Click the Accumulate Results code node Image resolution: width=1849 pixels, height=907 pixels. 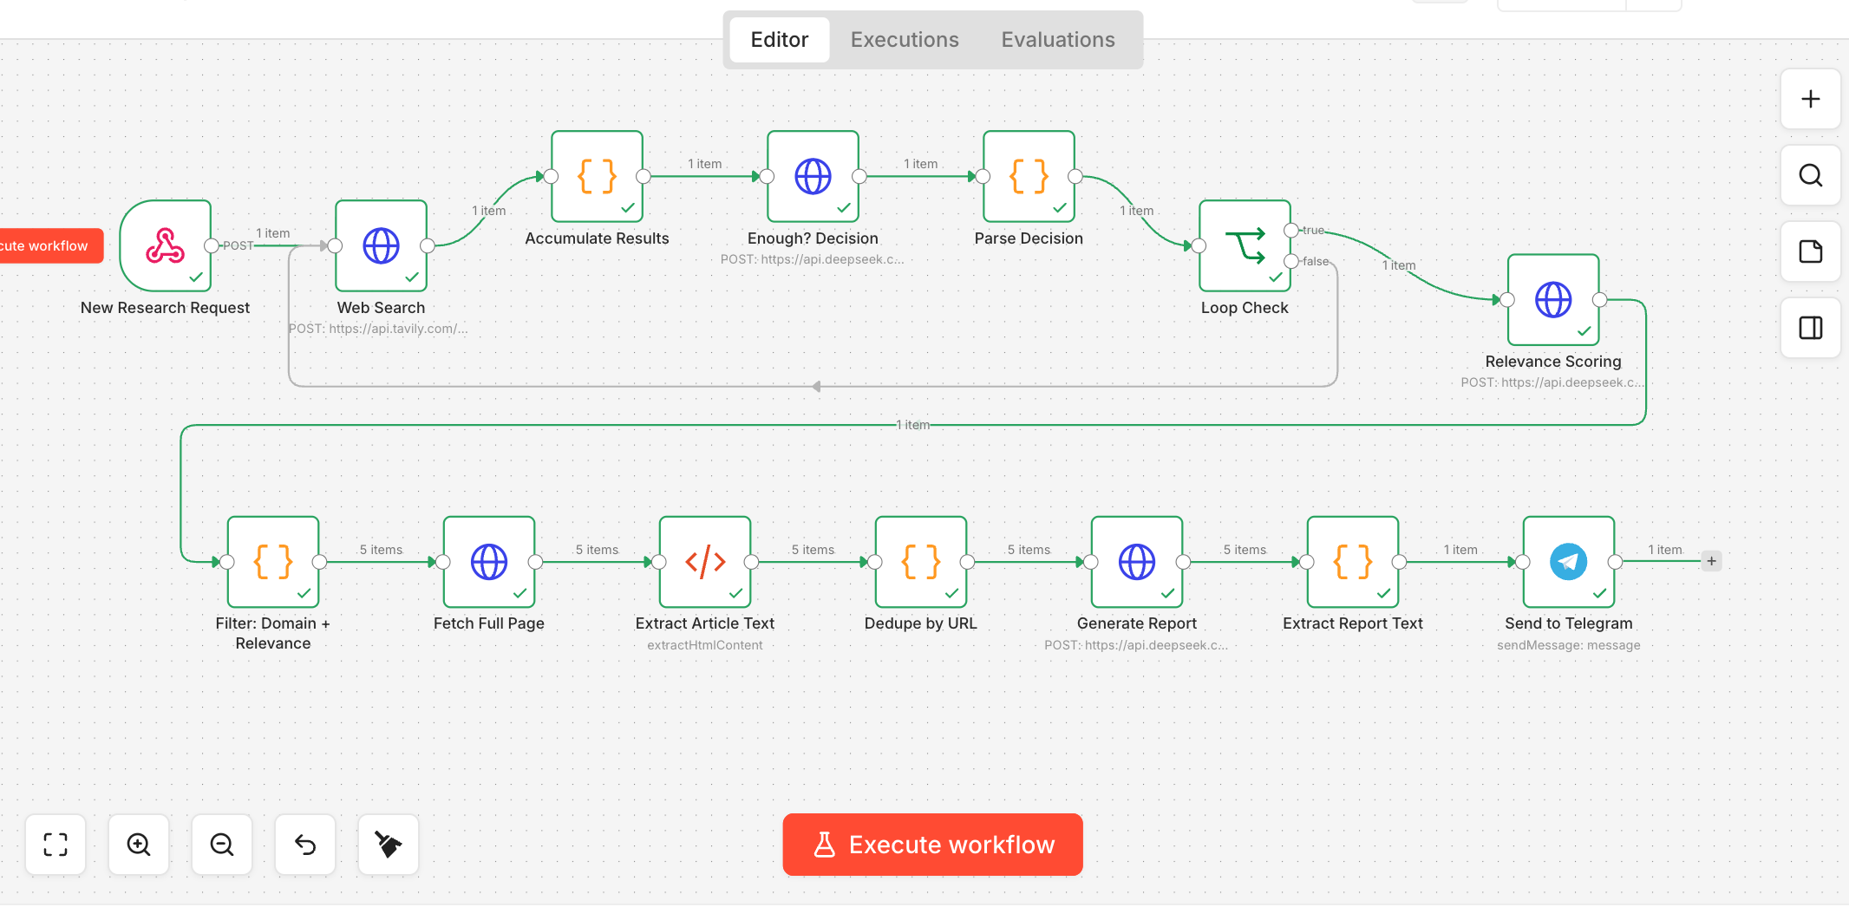tap(598, 176)
